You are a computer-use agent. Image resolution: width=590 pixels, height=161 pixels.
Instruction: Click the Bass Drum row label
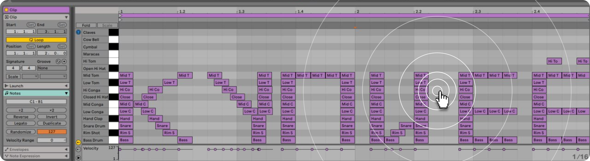(x=93, y=140)
